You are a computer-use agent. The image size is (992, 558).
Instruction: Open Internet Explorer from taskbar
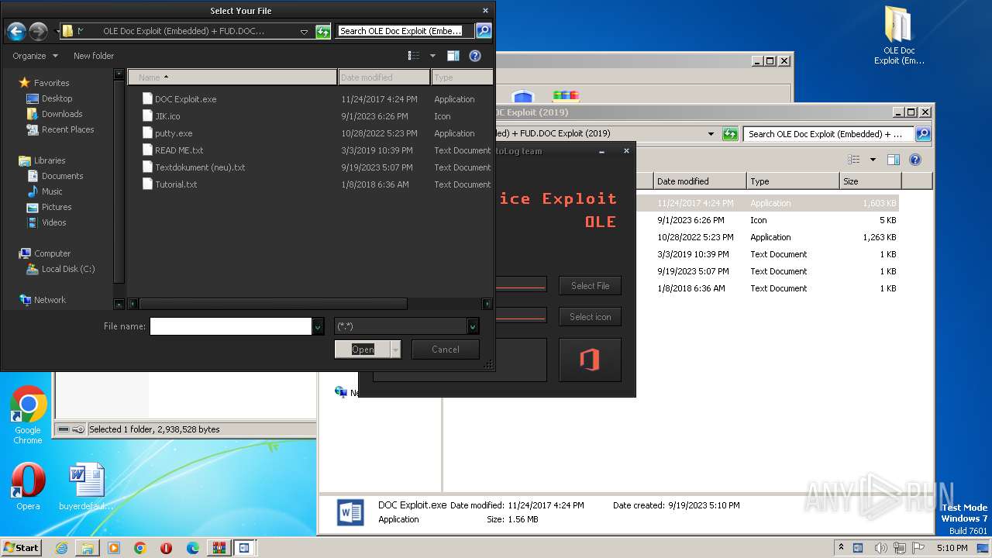point(61,548)
